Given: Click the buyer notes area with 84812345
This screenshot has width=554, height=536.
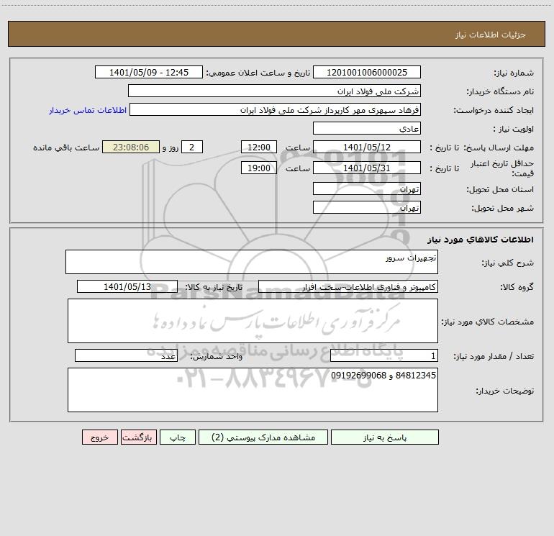Looking at the screenshot, I should 253,390.
